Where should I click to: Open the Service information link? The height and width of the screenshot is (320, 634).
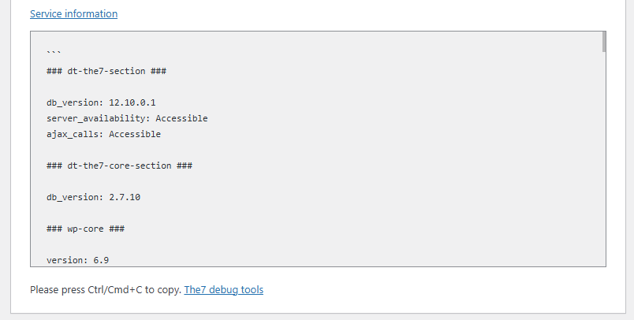coord(73,14)
